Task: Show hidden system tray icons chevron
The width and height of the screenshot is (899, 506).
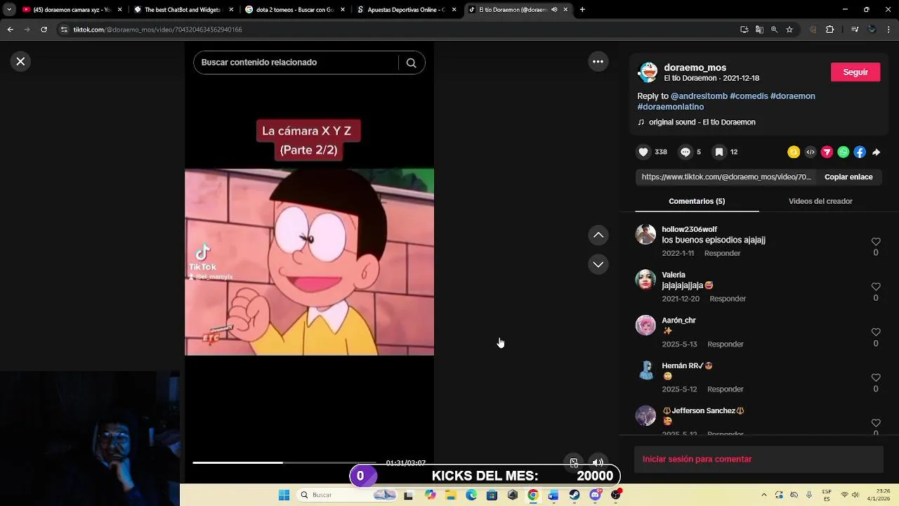Action: click(764, 495)
